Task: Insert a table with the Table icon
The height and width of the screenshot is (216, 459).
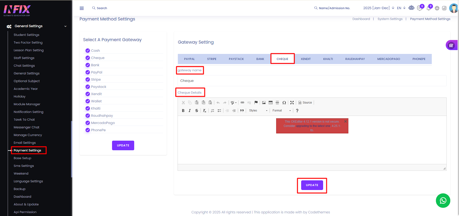Action: tap(271, 102)
